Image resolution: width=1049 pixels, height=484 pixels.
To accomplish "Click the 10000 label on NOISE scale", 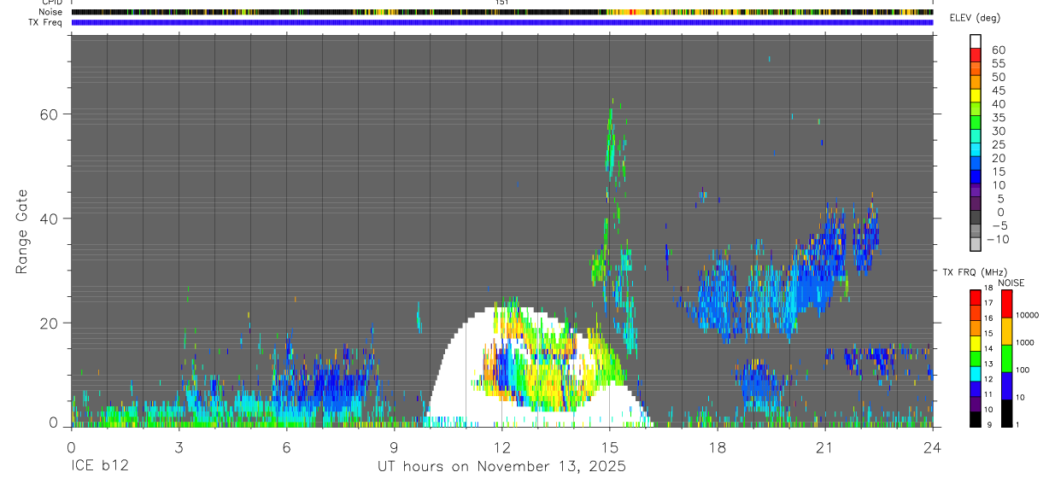I will 1028,316.
